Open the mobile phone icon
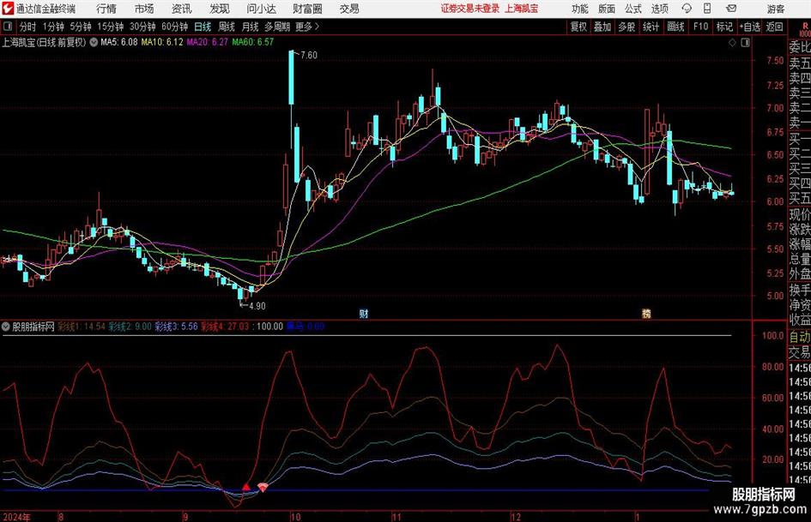Image resolution: width=811 pixels, height=522 pixels. [x=707, y=9]
